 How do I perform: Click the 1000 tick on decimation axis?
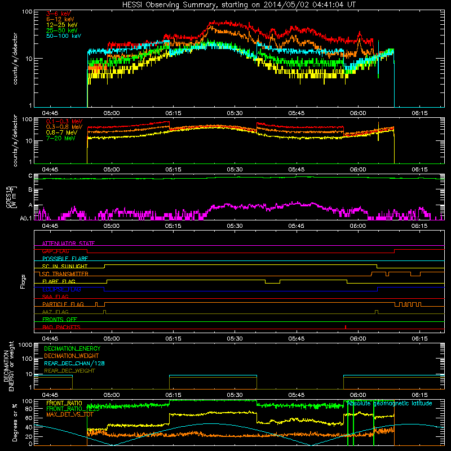click(25, 344)
